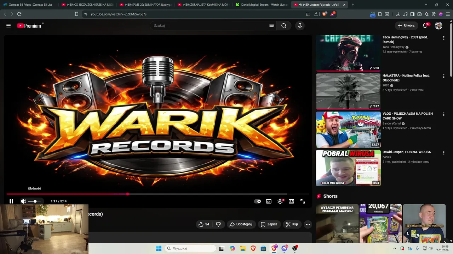
Task: Start voice search with the microphone
Action: click(x=300, y=25)
